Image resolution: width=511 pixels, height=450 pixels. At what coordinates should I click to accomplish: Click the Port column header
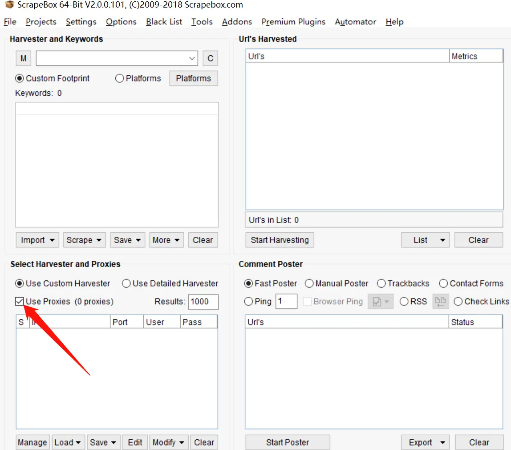[x=127, y=322]
